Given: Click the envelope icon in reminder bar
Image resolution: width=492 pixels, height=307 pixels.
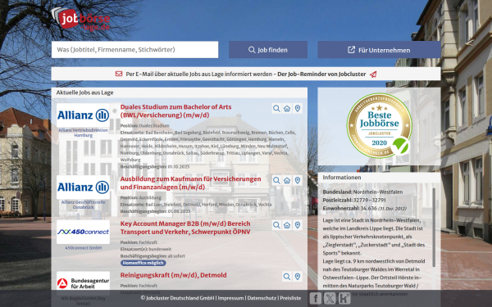Looking at the screenshot, I should (x=119, y=74).
